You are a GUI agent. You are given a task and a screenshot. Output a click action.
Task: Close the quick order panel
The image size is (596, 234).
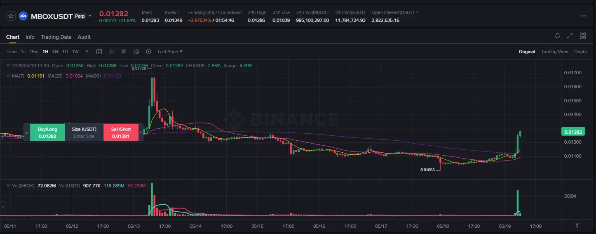coord(141,132)
